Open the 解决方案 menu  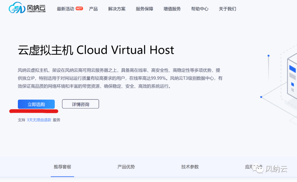point(117,9)
